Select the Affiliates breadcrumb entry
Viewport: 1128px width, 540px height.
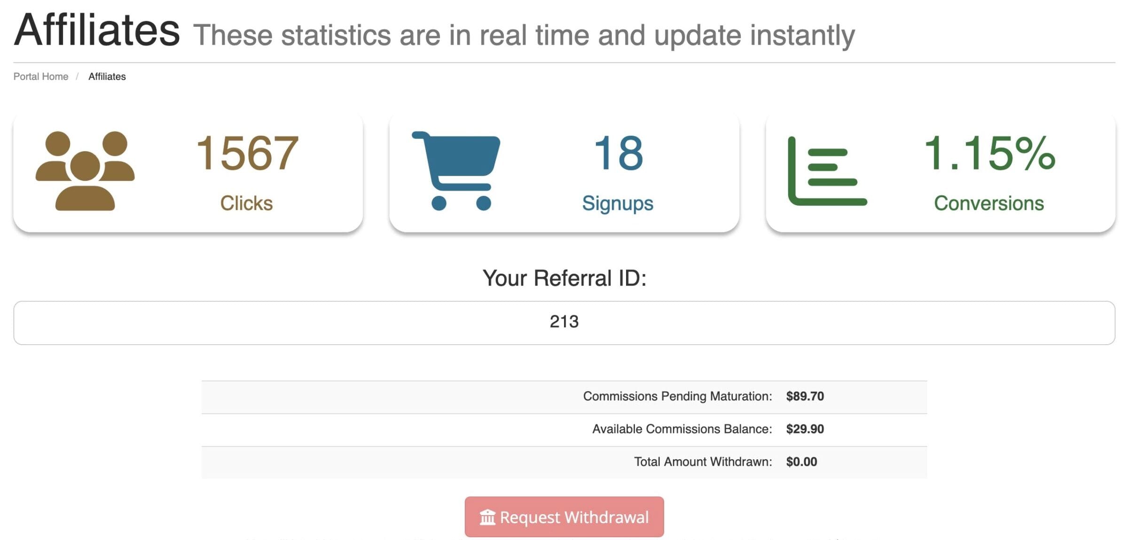[106, 76]
